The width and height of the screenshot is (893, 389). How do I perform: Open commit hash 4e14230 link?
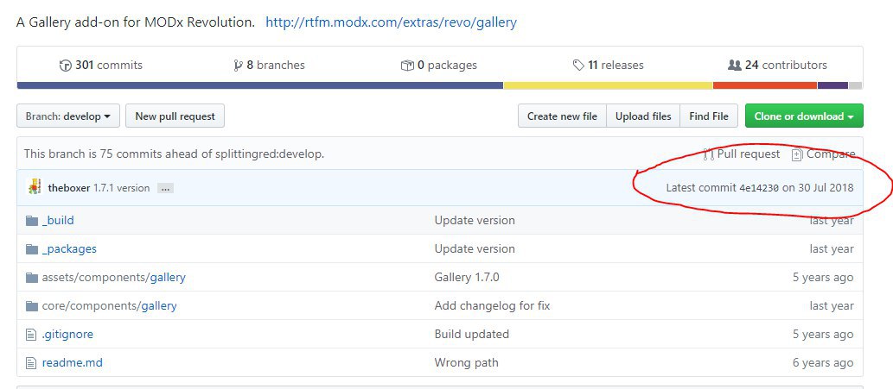pos(759,188)
